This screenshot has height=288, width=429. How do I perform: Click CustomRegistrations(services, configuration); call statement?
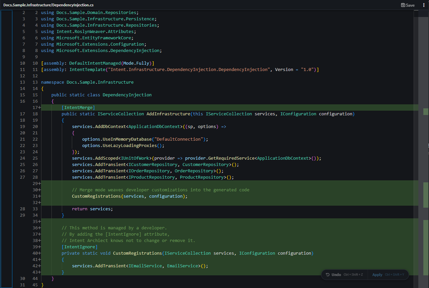pyautogui.click(x=130, y=196)
